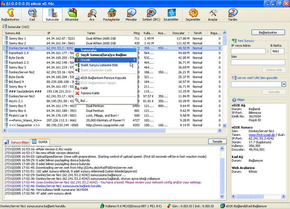Click the Listeye ekle button
290x209 pixels.
pos(274,70)
